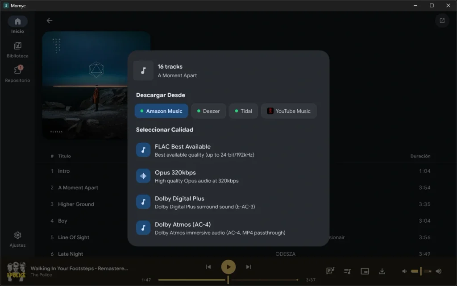Click the Título column header

click(64, 156)
